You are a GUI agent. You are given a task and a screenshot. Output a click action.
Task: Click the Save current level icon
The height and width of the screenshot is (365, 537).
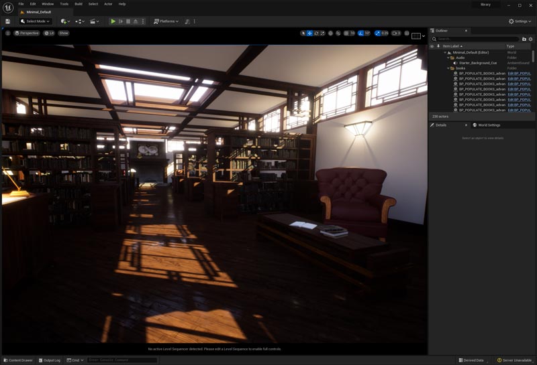7,21
